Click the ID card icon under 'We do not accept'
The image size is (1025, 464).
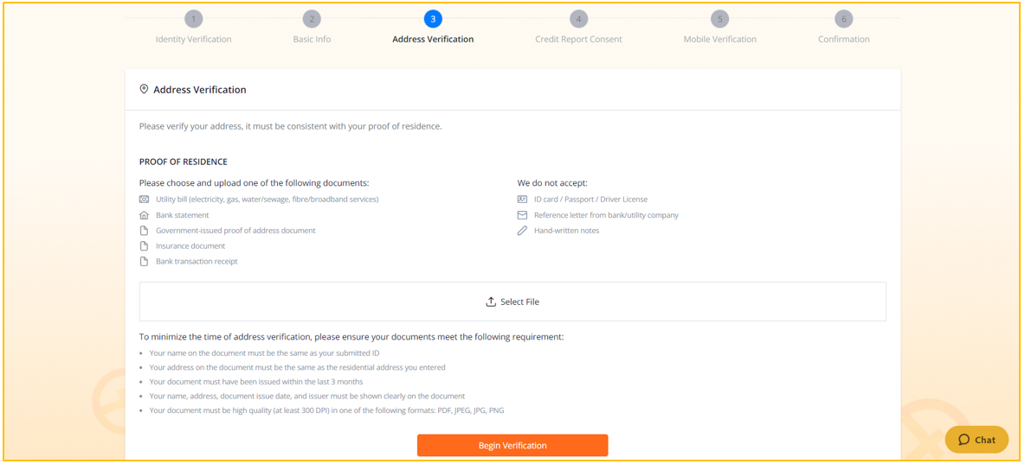[x=522, y=199]
